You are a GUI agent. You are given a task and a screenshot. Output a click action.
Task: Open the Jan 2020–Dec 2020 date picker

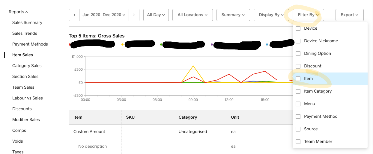(104, 15)
